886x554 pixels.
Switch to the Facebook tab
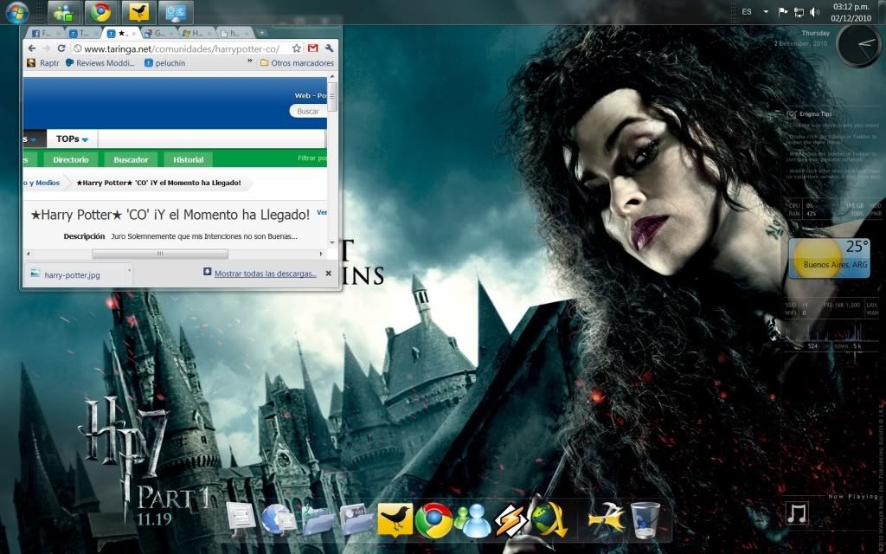coord(43,34)
